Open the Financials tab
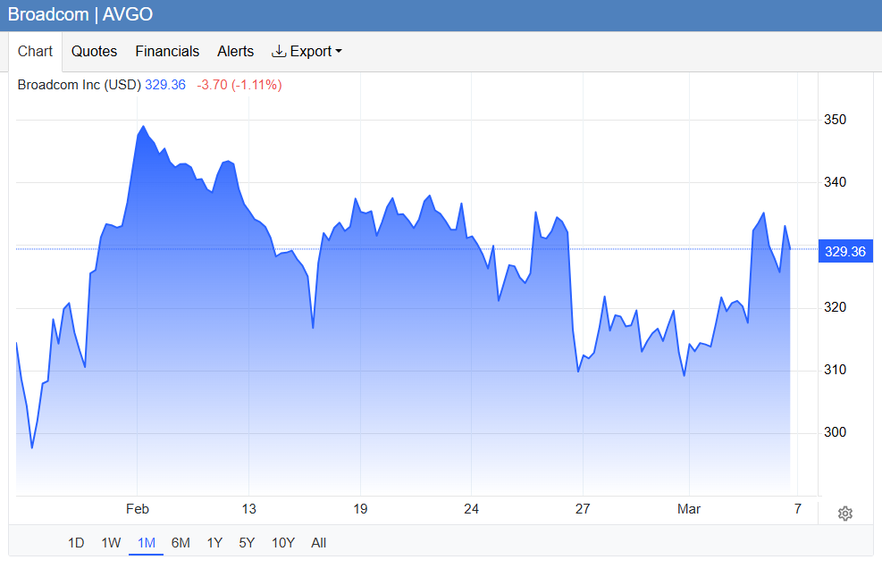The height and width of the screenshot is (568, 882). pyautogui.click(x=167, y=52)
